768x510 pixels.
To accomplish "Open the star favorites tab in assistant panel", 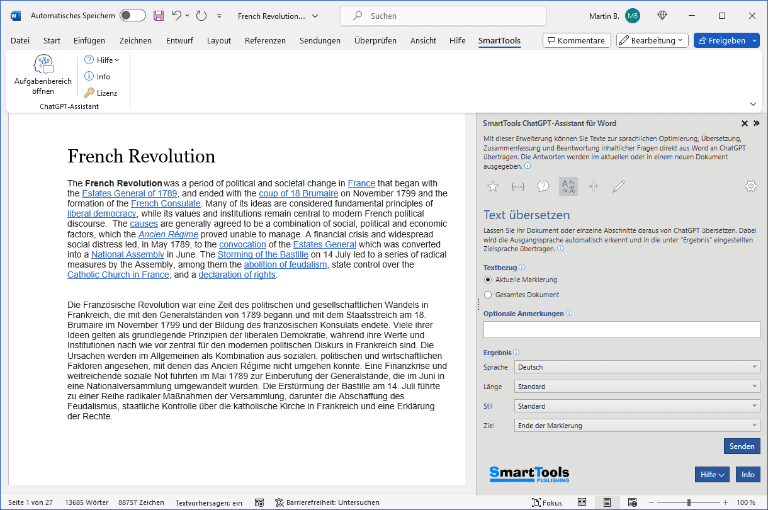I will pos(493,186).
